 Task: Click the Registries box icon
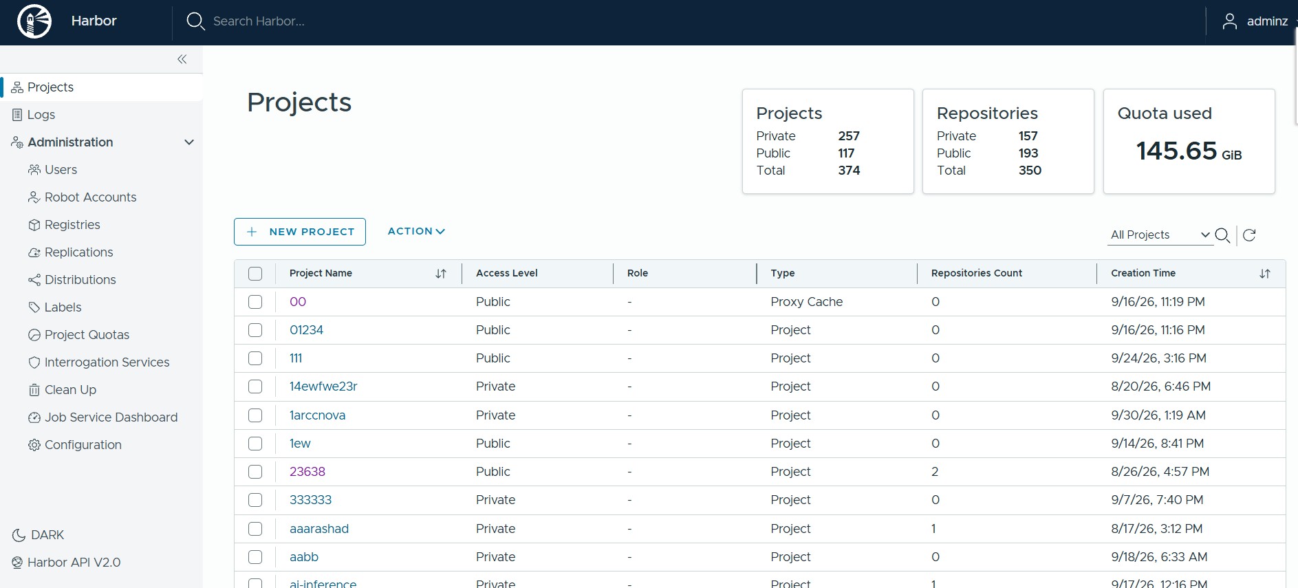(34, 225)
